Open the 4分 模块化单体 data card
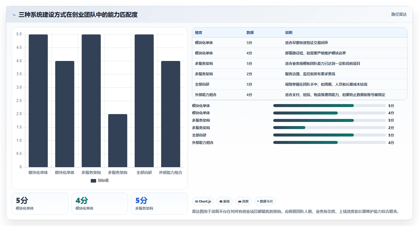 click(x=99, y=203)
